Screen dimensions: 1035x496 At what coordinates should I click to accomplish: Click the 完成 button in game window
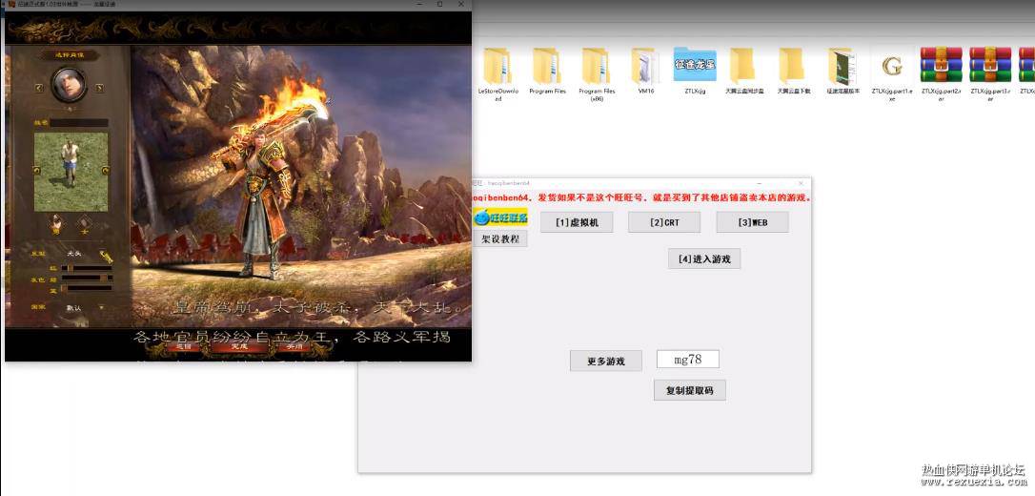[x=238, y=346]
